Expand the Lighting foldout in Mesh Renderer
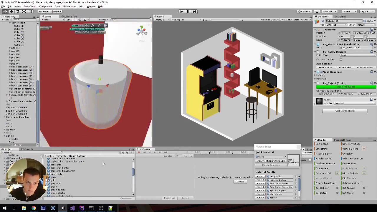This screenshot has width=377, height=212. point(315,75)
